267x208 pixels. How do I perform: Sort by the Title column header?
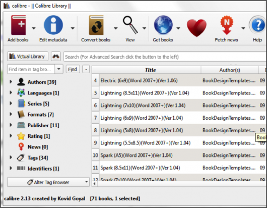click(x=150, y=70)
